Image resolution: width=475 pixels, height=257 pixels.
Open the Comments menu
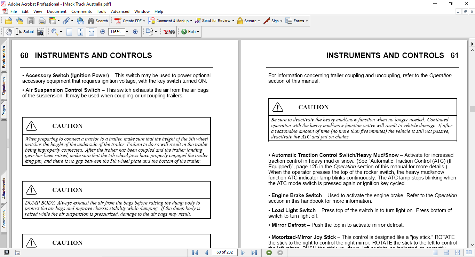[82, 11]
